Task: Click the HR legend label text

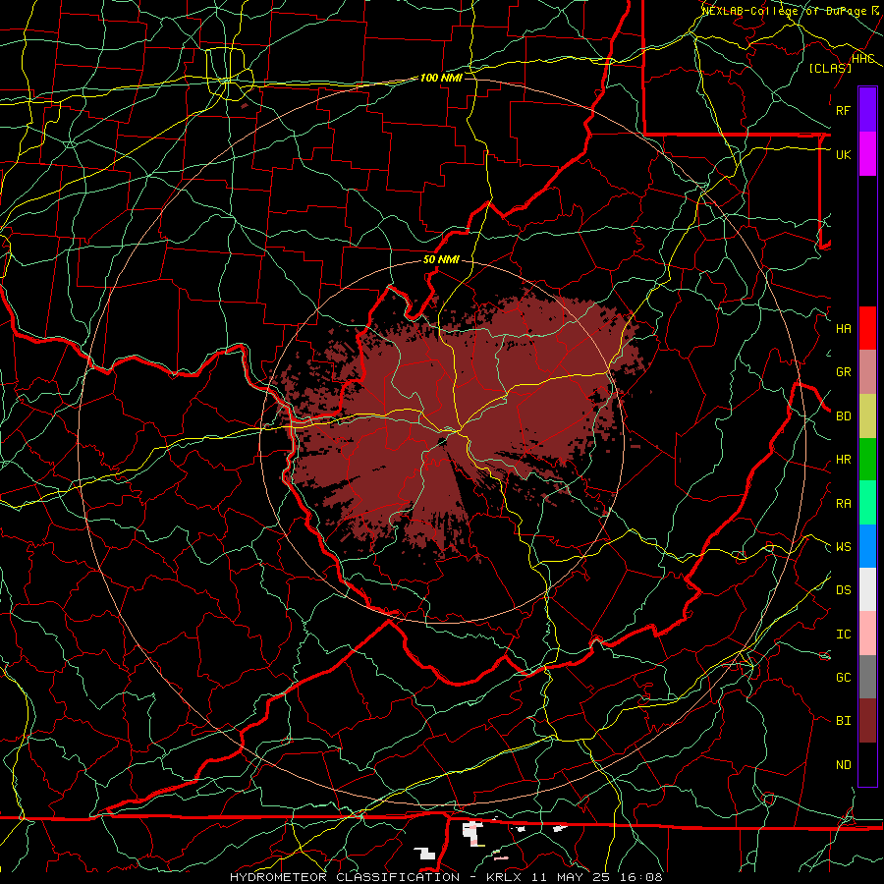Action: pyautogui.click(x=844, y=460)
